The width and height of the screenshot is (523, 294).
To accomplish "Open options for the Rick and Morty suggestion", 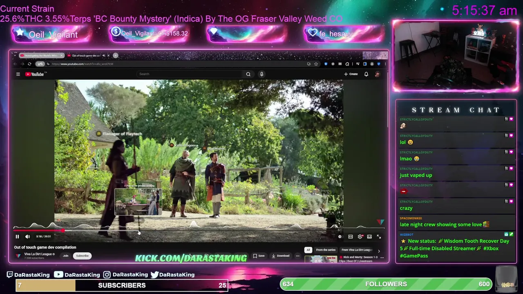I will pos(382,258).
